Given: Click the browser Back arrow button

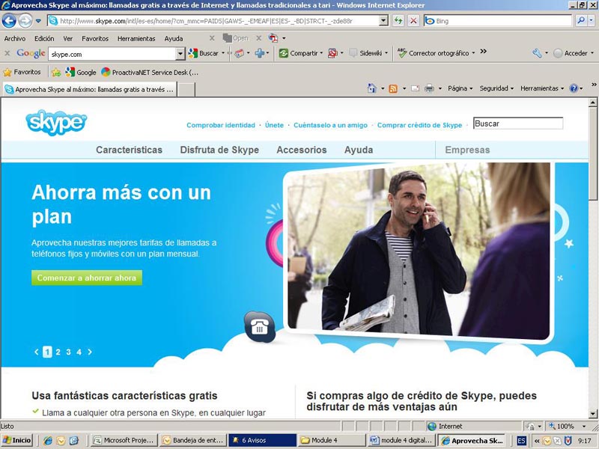Looking at the screenshot, I should [9, 21].
